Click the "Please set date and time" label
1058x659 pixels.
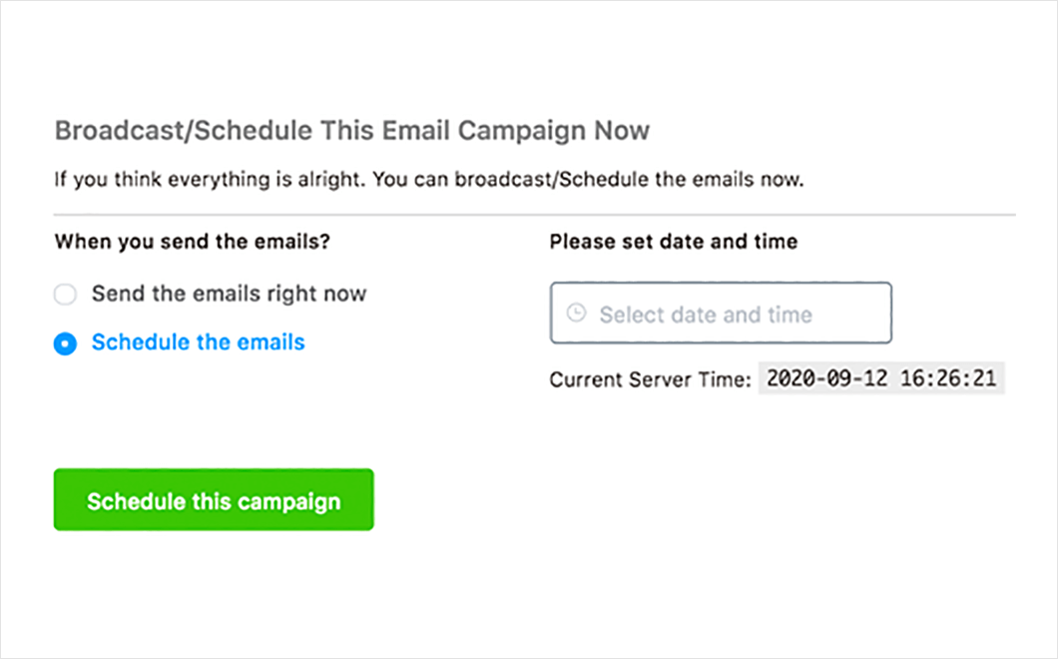pos(673,242)
